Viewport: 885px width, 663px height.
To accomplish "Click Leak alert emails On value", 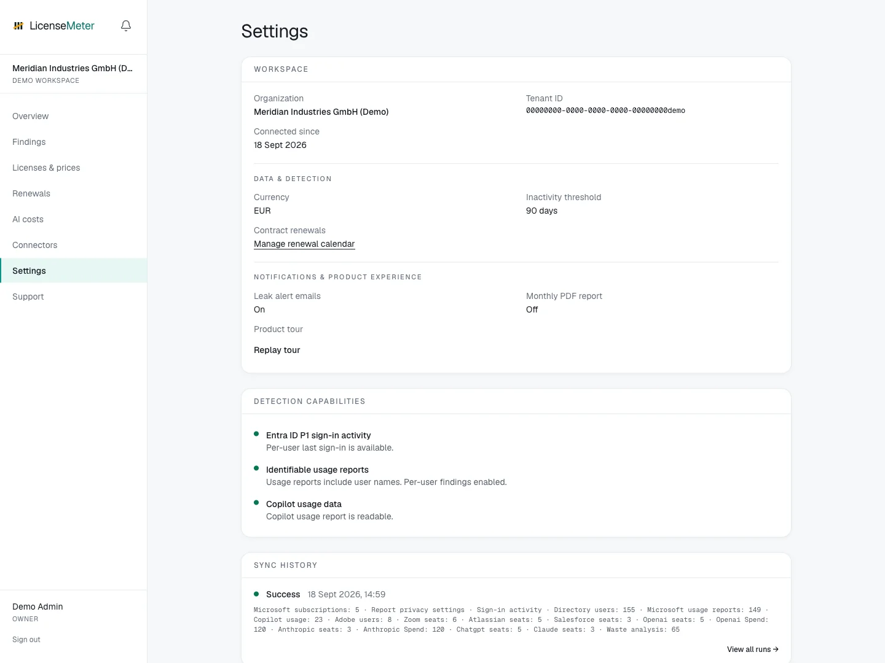I will coord(259,309).
